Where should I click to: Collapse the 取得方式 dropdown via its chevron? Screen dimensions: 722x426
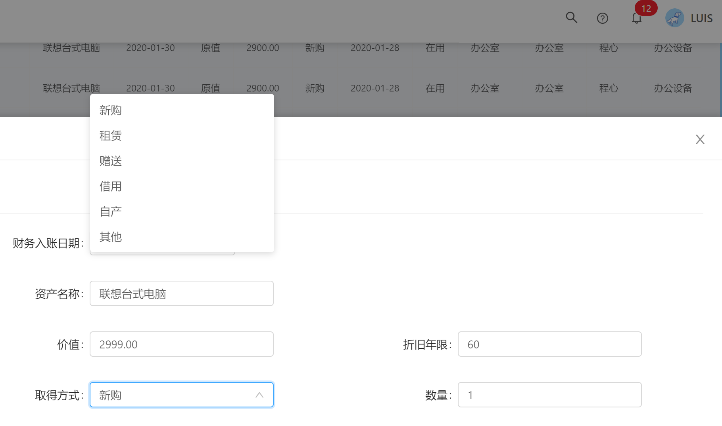[x=259, y=395]
